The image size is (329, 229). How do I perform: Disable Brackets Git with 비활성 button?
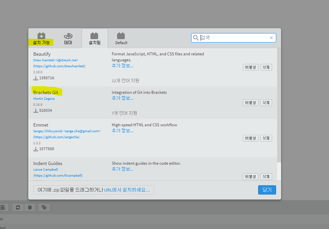tap(250, 103)
